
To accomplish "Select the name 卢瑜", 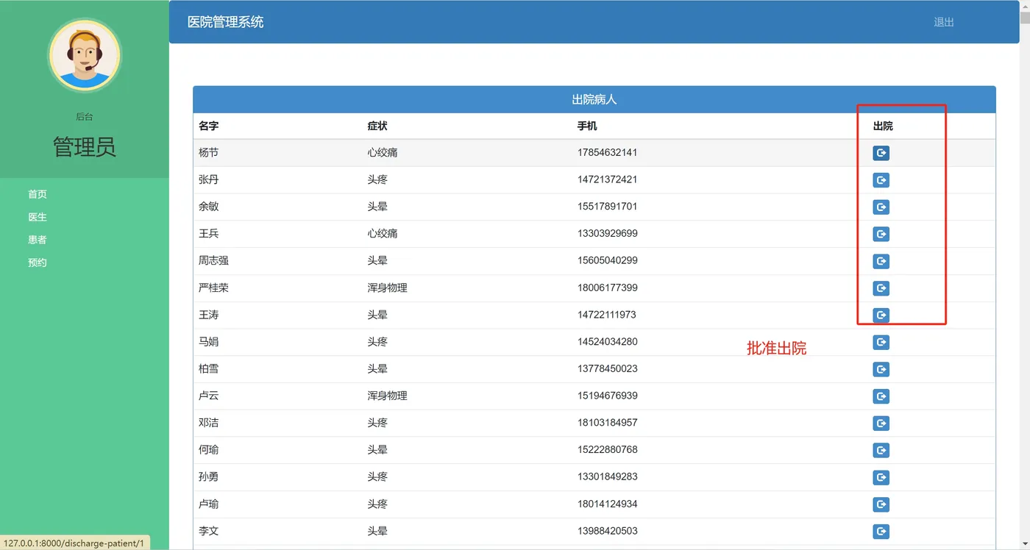I will coord(209,504).
